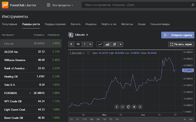196x122 pixels.
Task: Select the Brent Crude Oil row
Action: (31, 118)
